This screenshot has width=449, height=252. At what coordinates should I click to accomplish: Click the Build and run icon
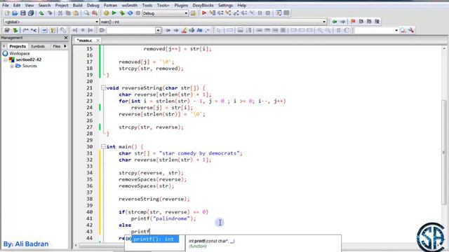coord(122,13)
